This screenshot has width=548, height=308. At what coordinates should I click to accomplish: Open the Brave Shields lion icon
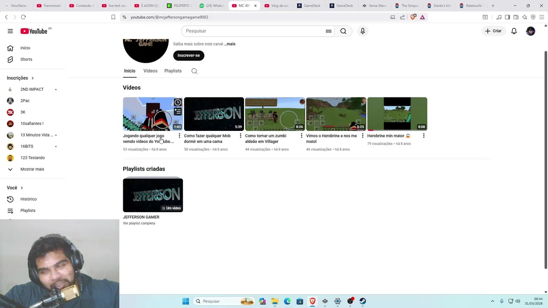tap(413, 17)
